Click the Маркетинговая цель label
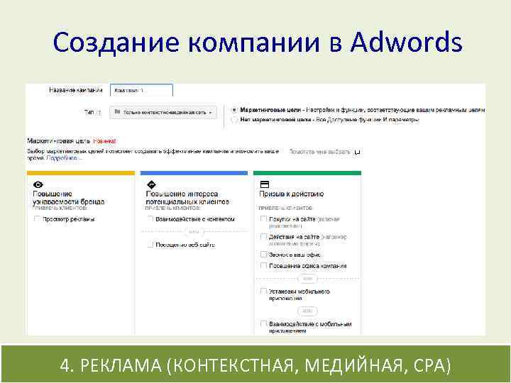The width and height of the screenshot is (511, 383). 59,141
